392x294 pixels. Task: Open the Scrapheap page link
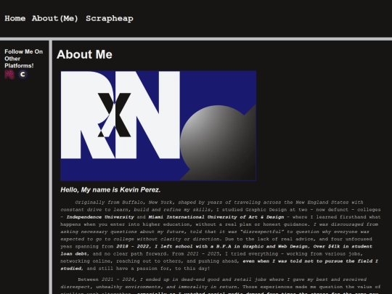click(110, 19)
